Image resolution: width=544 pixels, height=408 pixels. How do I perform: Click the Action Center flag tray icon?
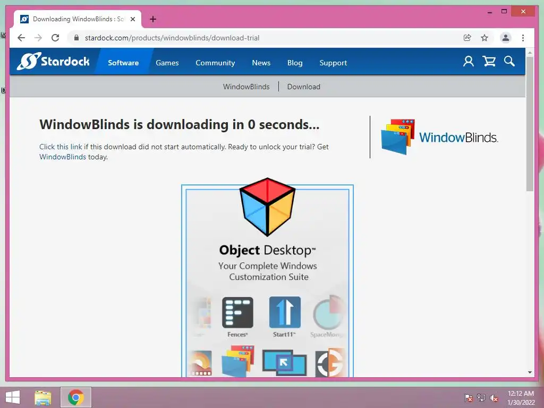pos(469,398)
